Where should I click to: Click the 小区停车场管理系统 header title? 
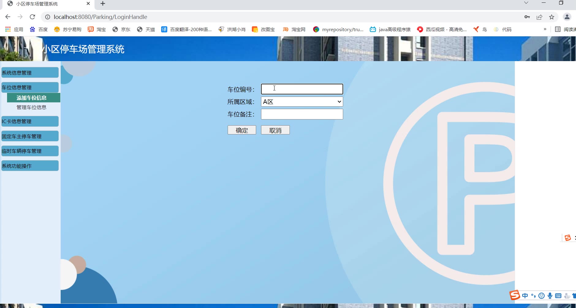pos(84,49)
